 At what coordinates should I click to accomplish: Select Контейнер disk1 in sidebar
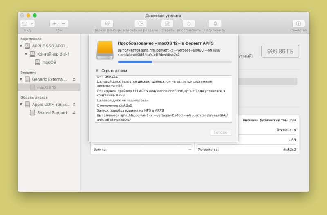[49, 54]
